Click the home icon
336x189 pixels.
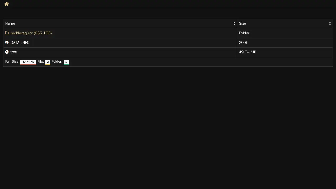(7, 4)
